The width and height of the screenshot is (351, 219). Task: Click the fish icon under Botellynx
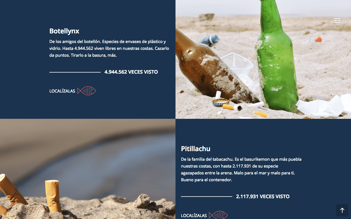coord(87,91)
